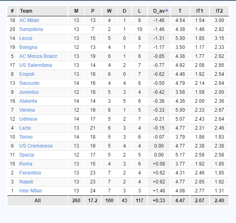Open the Juventus team link
The image size is (236, 223).
(29, 92)
